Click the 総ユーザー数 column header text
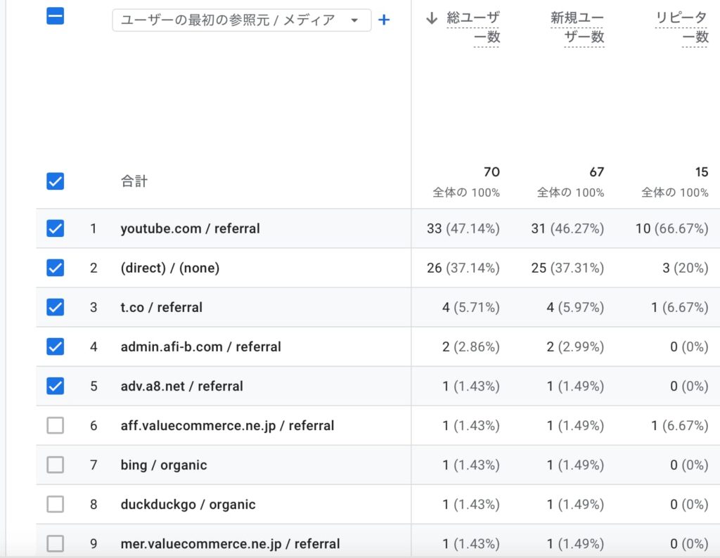 click(473, 28)
